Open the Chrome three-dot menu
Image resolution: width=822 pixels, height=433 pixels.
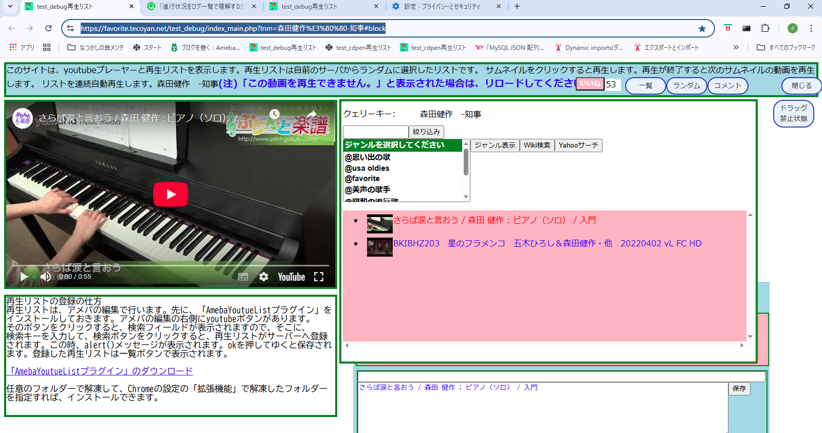(x=811, y=28)
